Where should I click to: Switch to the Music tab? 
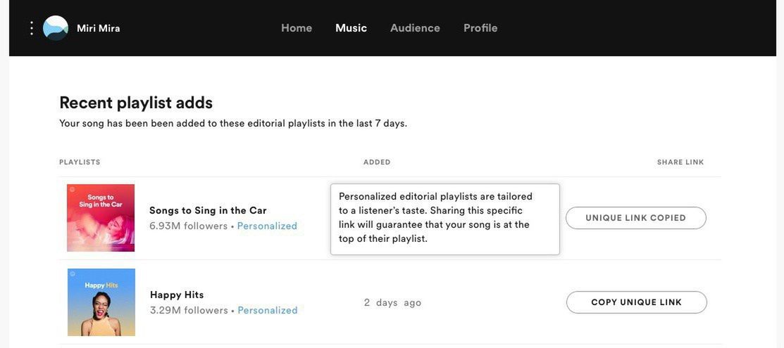351,28
